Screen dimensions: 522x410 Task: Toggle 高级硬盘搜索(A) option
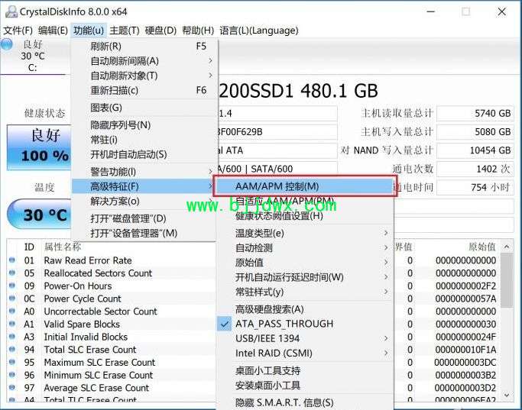(305, 309)
